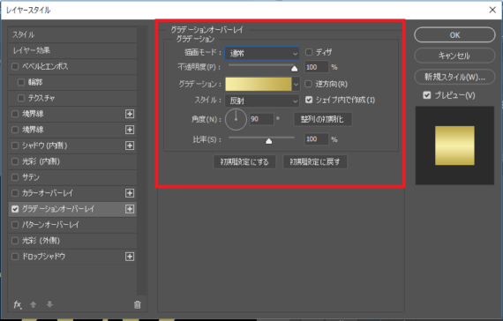Expand the gradient picker dropdown arrow
503x321 pixels.
coord(297,85)
